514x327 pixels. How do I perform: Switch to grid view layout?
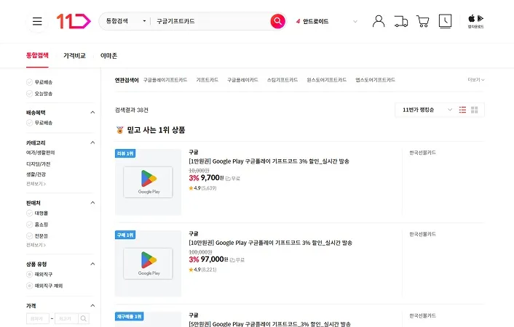point(475,110)
